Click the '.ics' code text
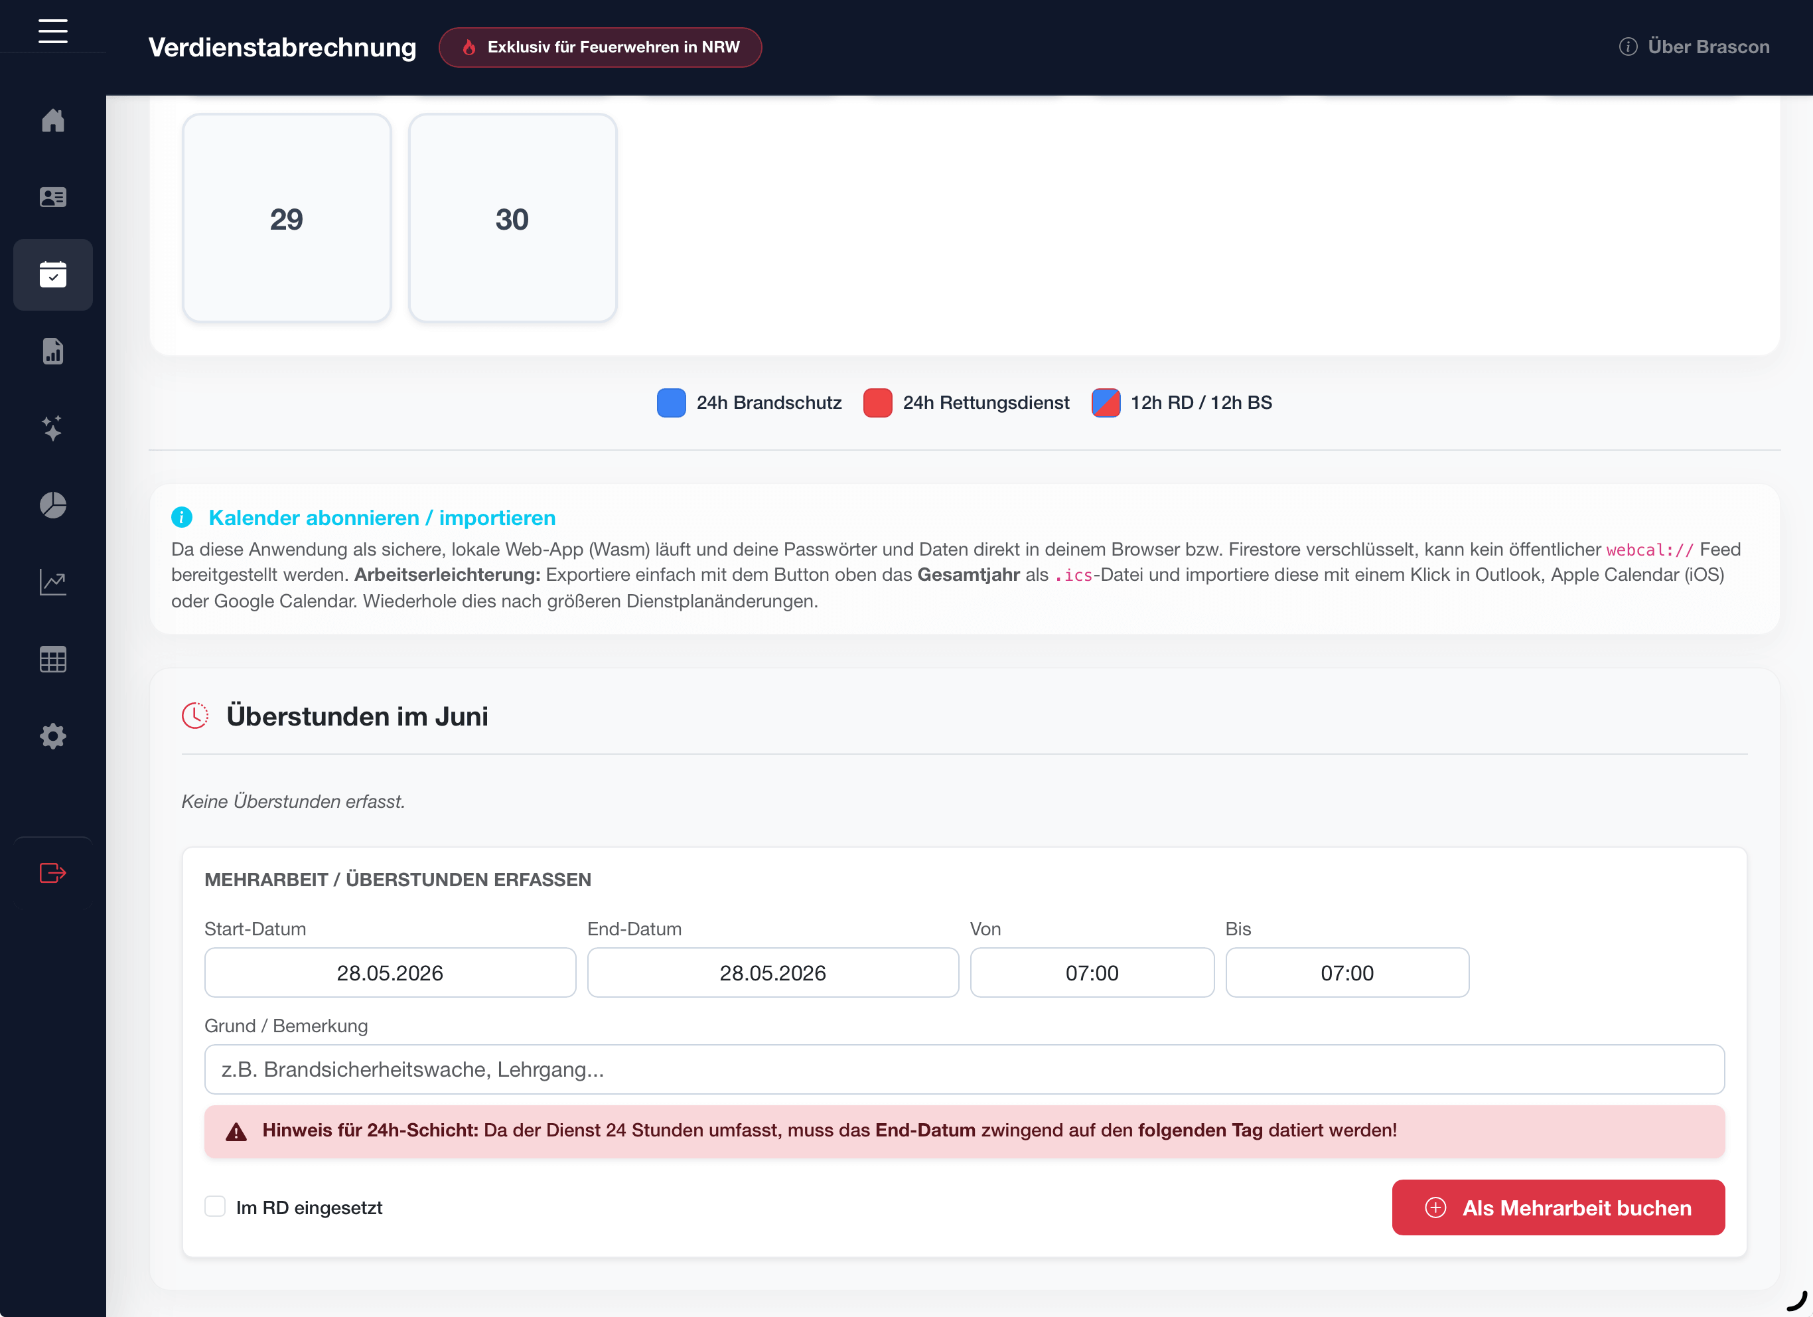Screen dimensions: 1813x1317 coord(1074,576)
